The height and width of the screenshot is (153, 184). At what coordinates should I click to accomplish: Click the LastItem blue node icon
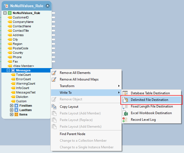tap(16, 110)
